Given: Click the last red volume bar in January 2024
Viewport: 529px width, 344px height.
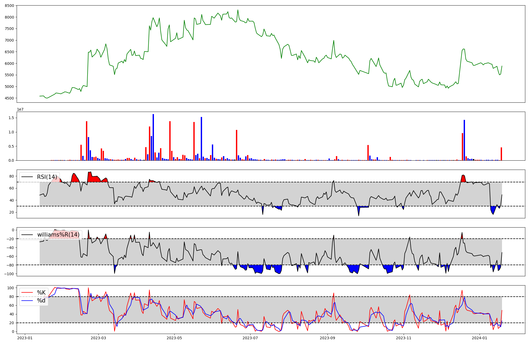Looking at the screenshot, I should (501, 154).
